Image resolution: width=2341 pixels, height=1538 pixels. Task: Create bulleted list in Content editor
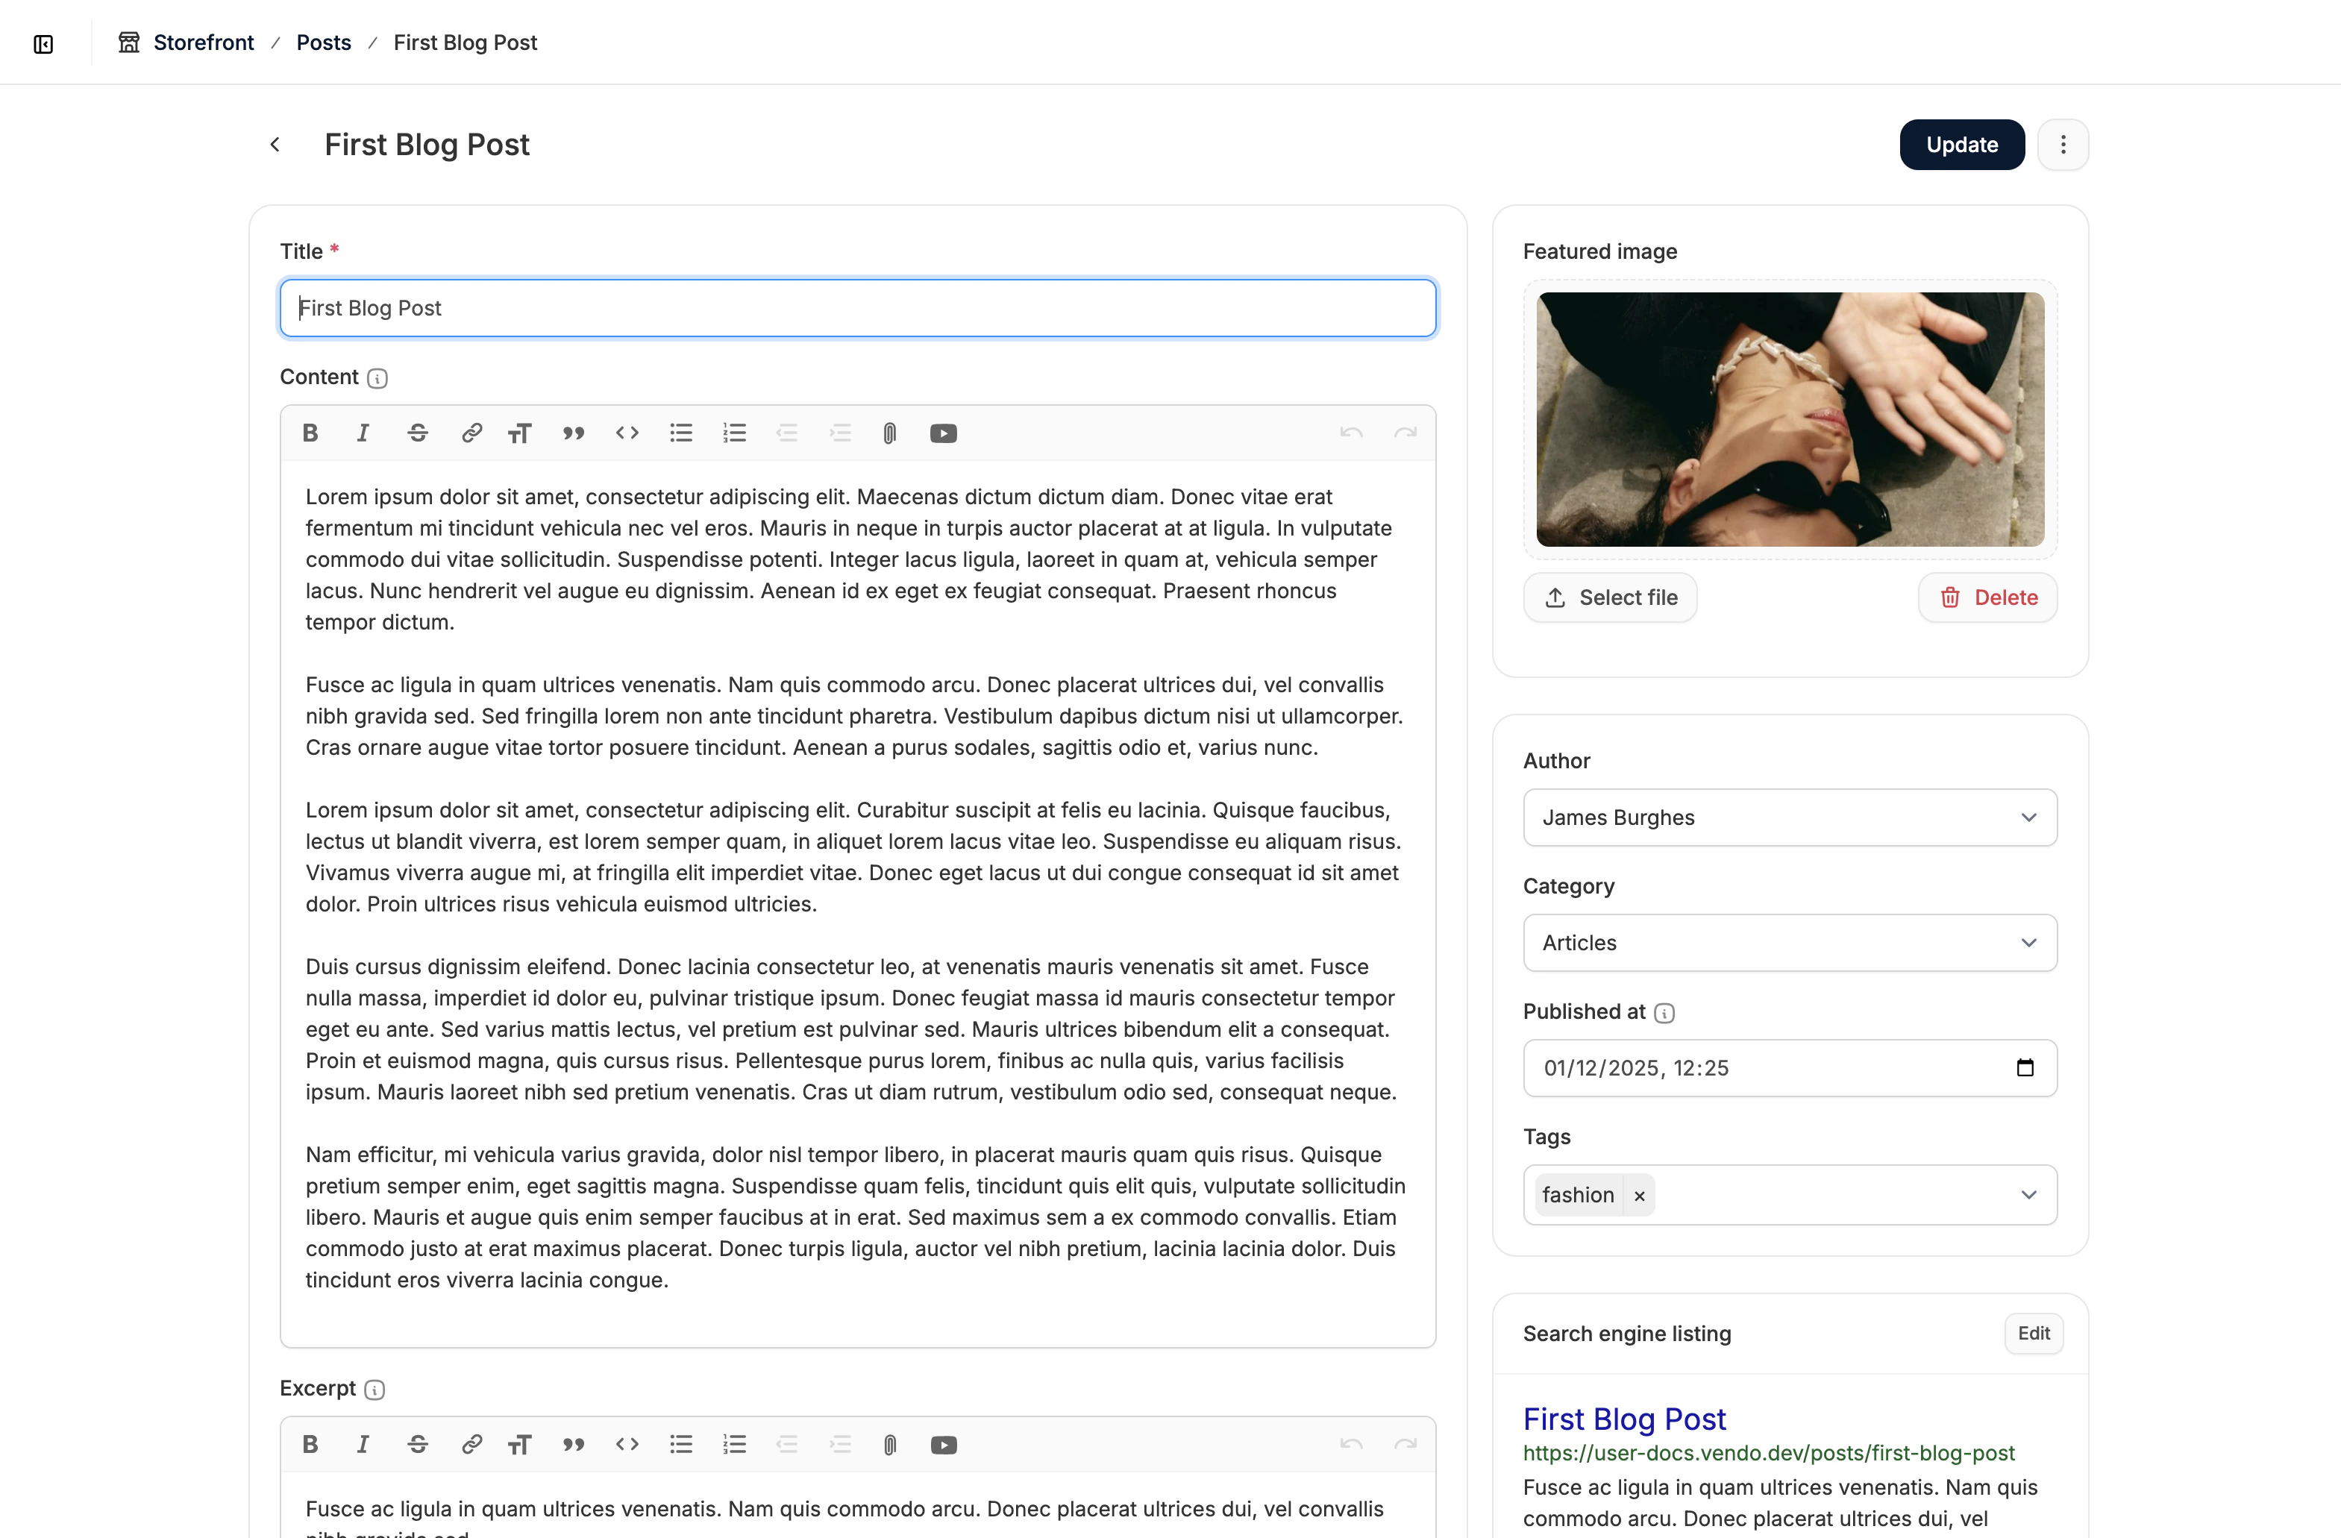tap(680, 433)
